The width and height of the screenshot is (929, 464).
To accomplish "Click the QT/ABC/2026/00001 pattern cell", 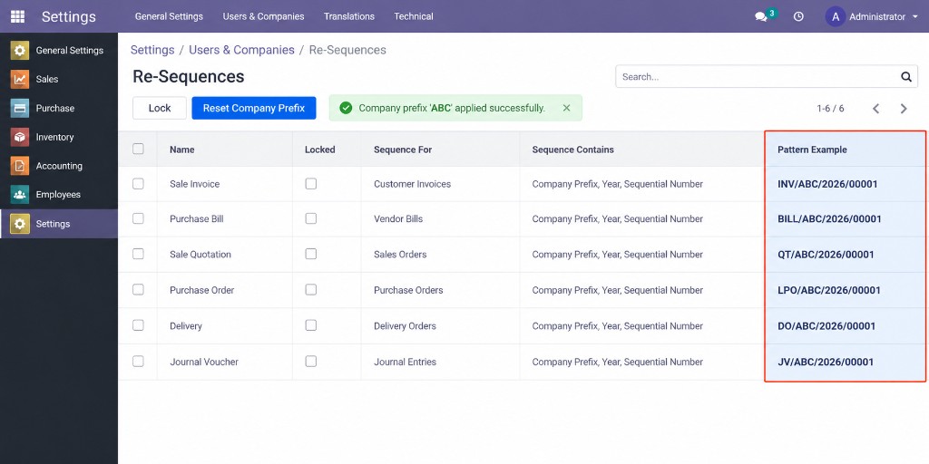I will [x=826, y=255].
